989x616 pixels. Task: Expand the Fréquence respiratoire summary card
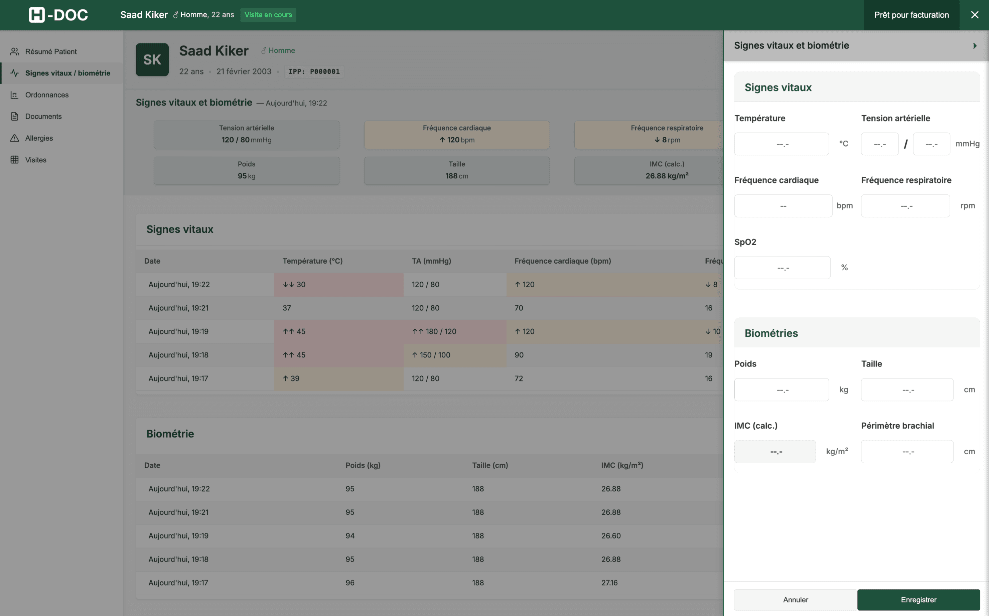tap(667, 134)
